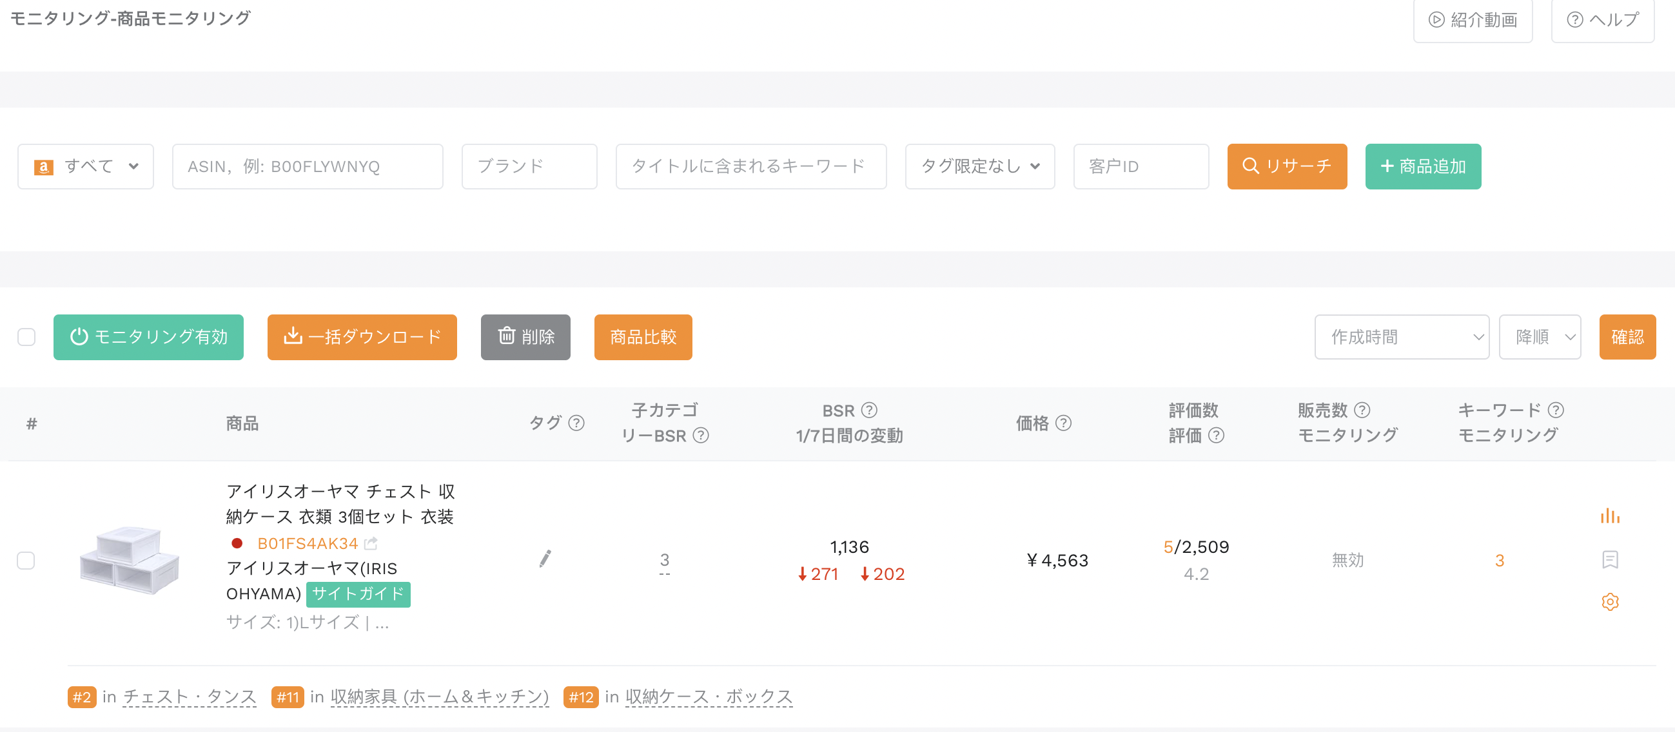Click the モニタリング有効 button
This screenshot has height=732, width=1675.
tap(148, 337)
